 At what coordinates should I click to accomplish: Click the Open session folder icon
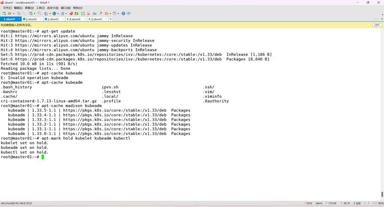click(x=10, y=13)
